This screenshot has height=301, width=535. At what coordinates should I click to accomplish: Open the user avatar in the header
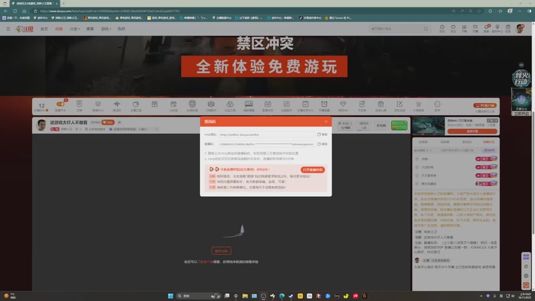coord(520,29)
